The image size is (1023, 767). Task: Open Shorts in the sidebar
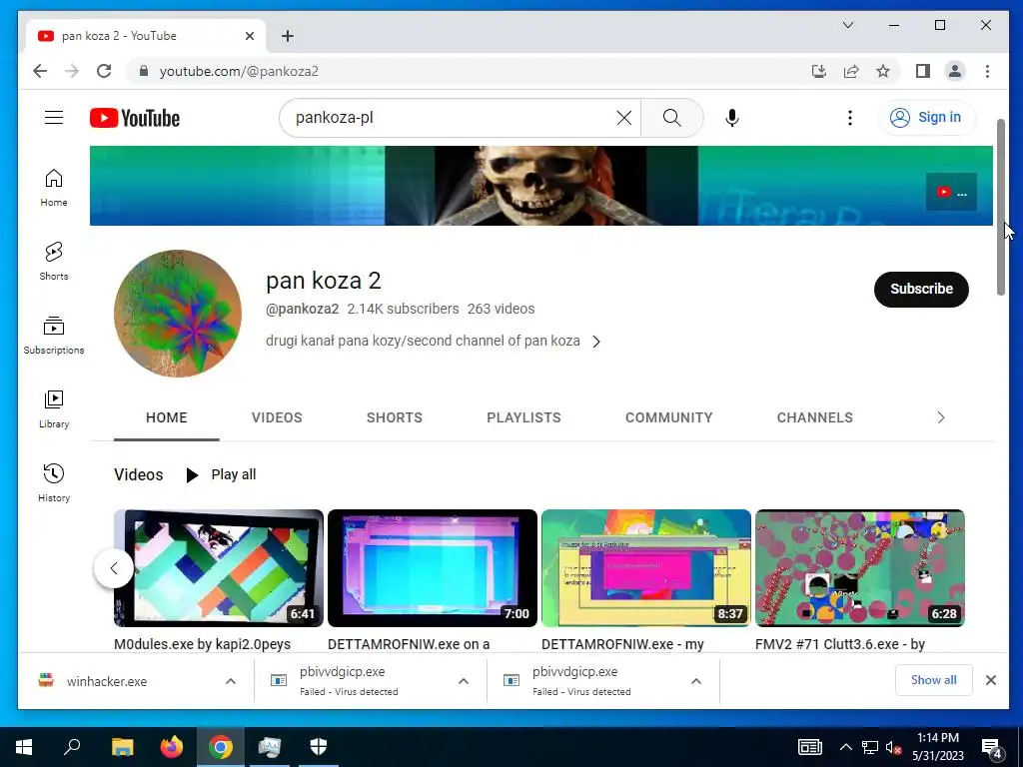point(54,262)
